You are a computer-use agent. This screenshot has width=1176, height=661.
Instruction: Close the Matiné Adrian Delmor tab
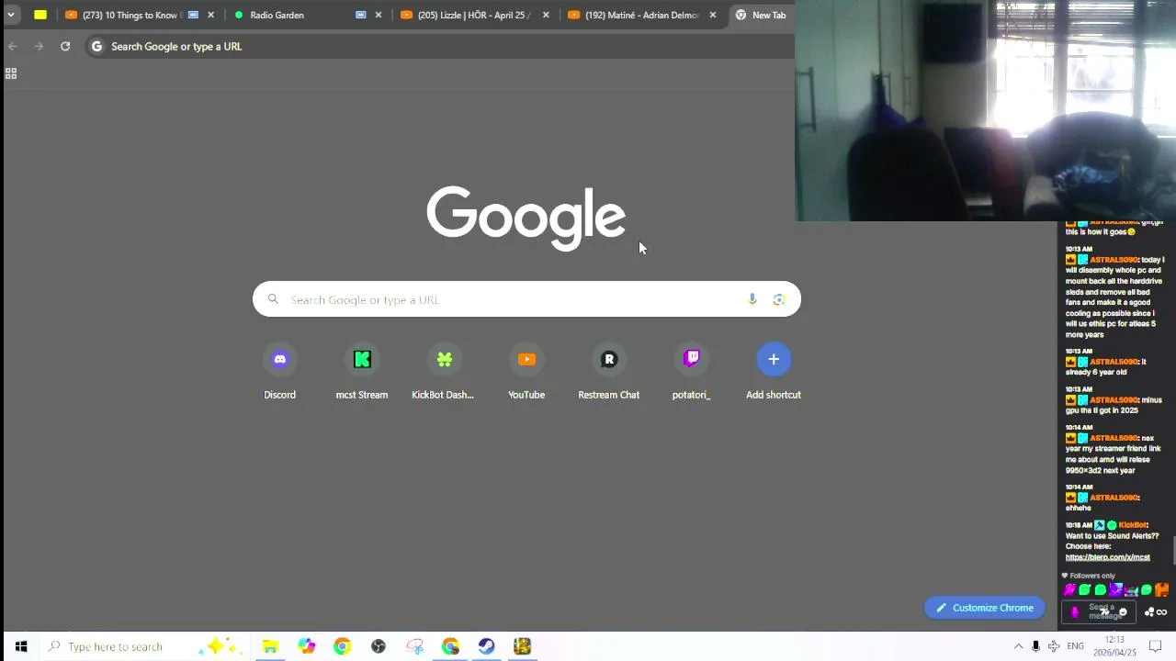[x=712, y=15]
